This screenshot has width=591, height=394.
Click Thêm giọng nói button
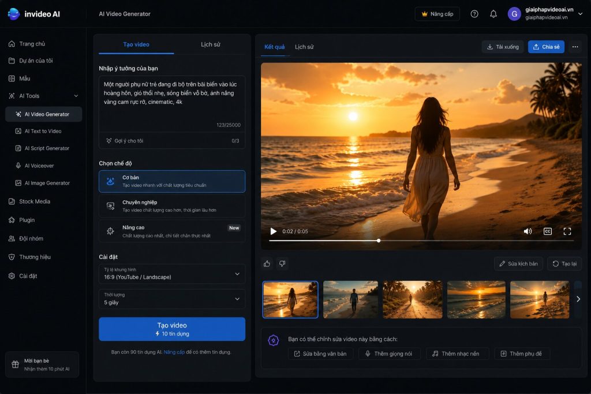(x=388, y=354)
